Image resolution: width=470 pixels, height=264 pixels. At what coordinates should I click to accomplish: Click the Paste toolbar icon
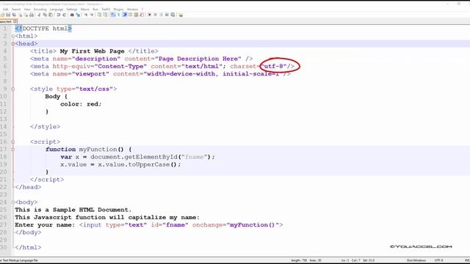[x=51, y=15]
